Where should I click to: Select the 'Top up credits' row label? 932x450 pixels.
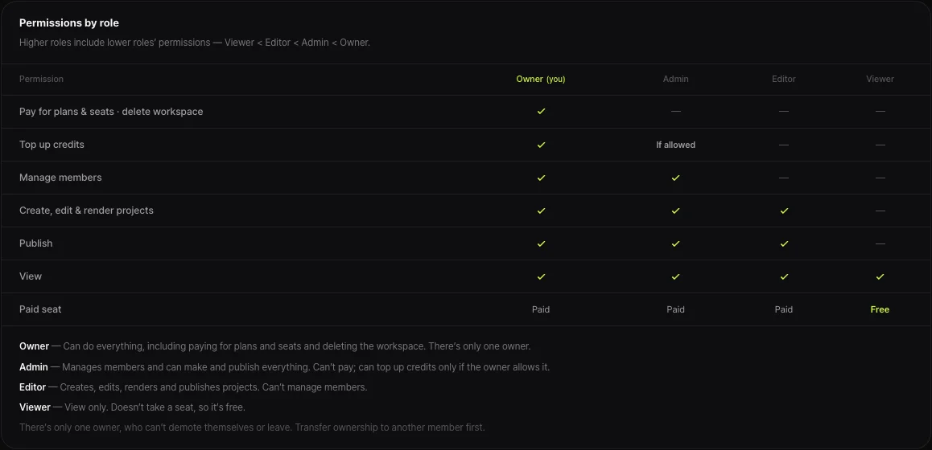click(x=52, y=145)
